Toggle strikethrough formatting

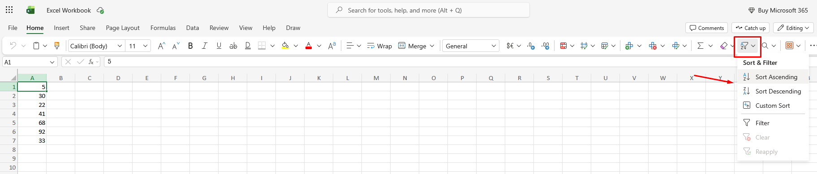point(233,46)
